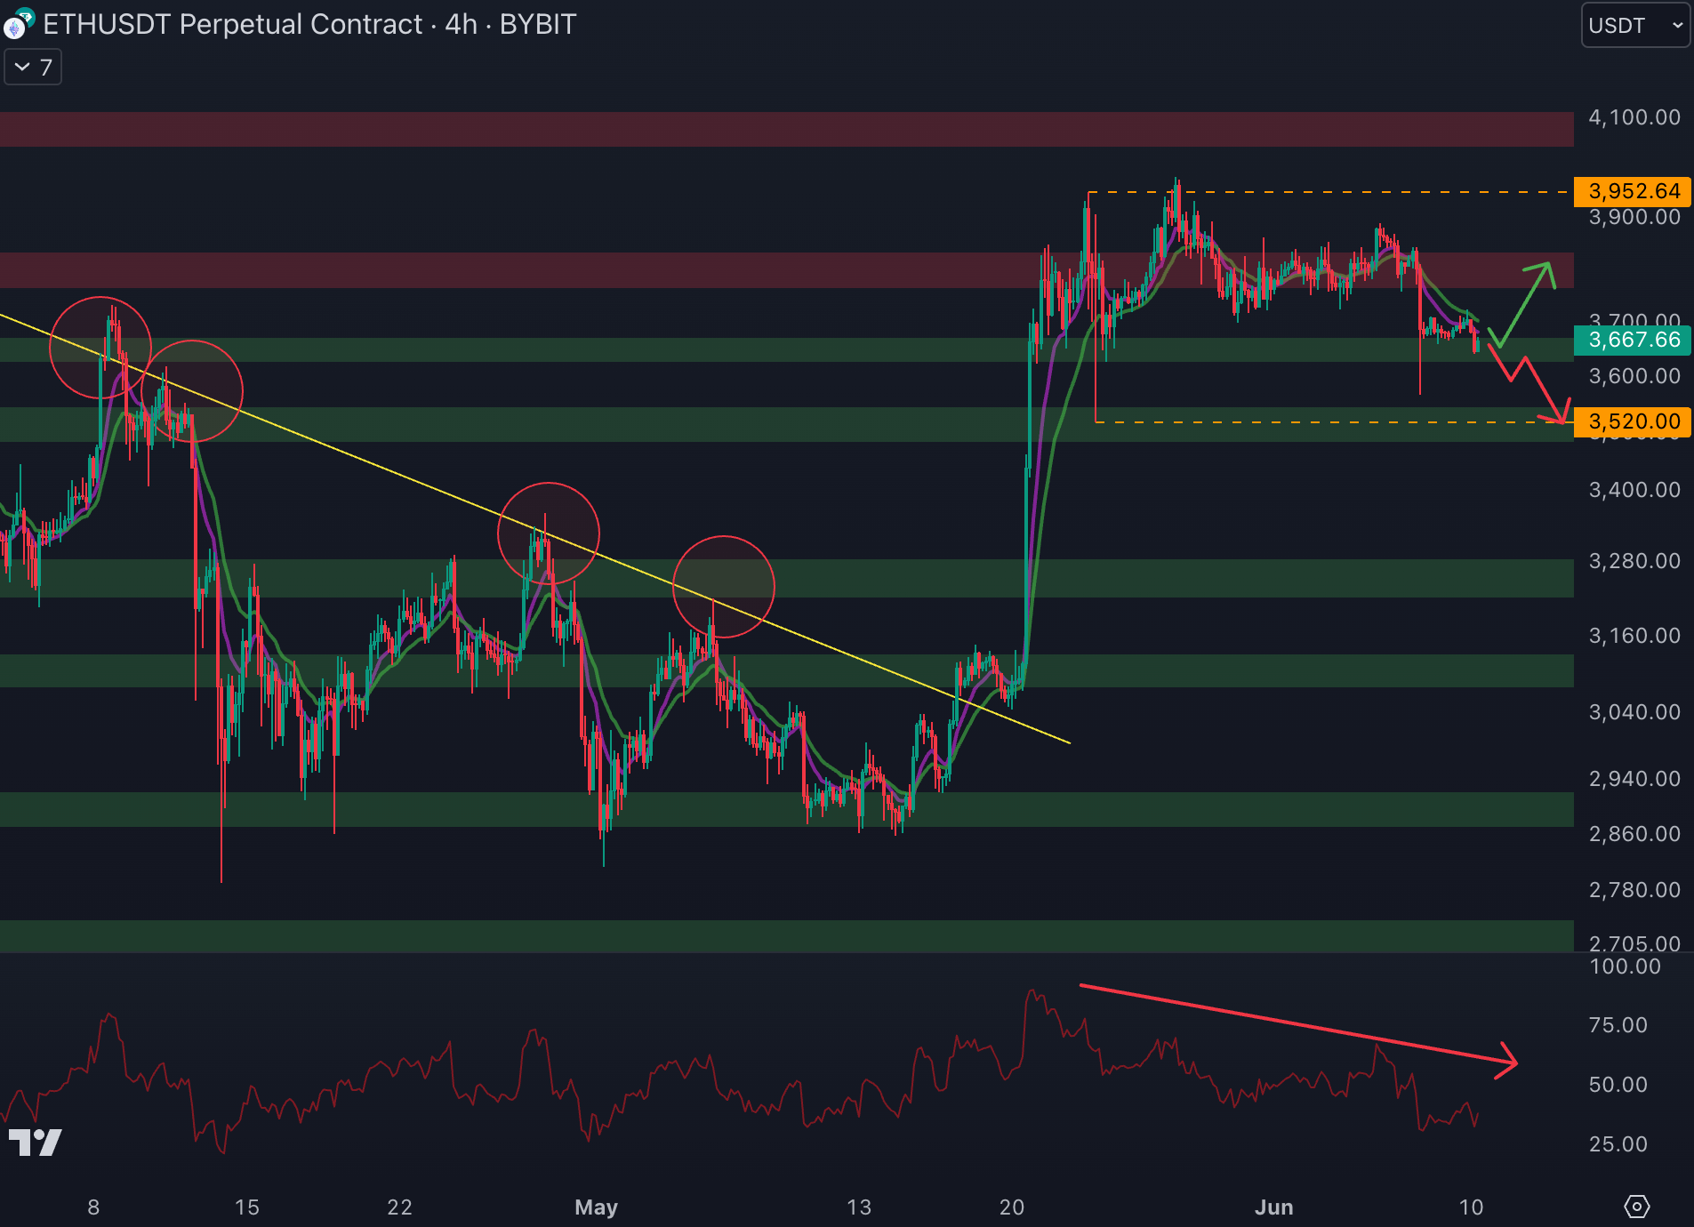Click the current price 3,667.66 label
Screen dimensions: 1694x1227
coord(1633,340)
